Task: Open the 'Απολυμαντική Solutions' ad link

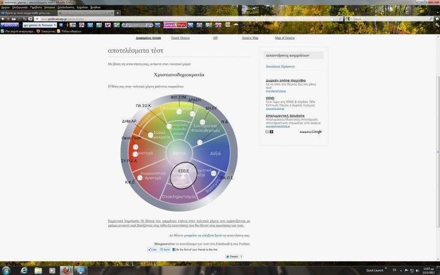Action: 285,116
